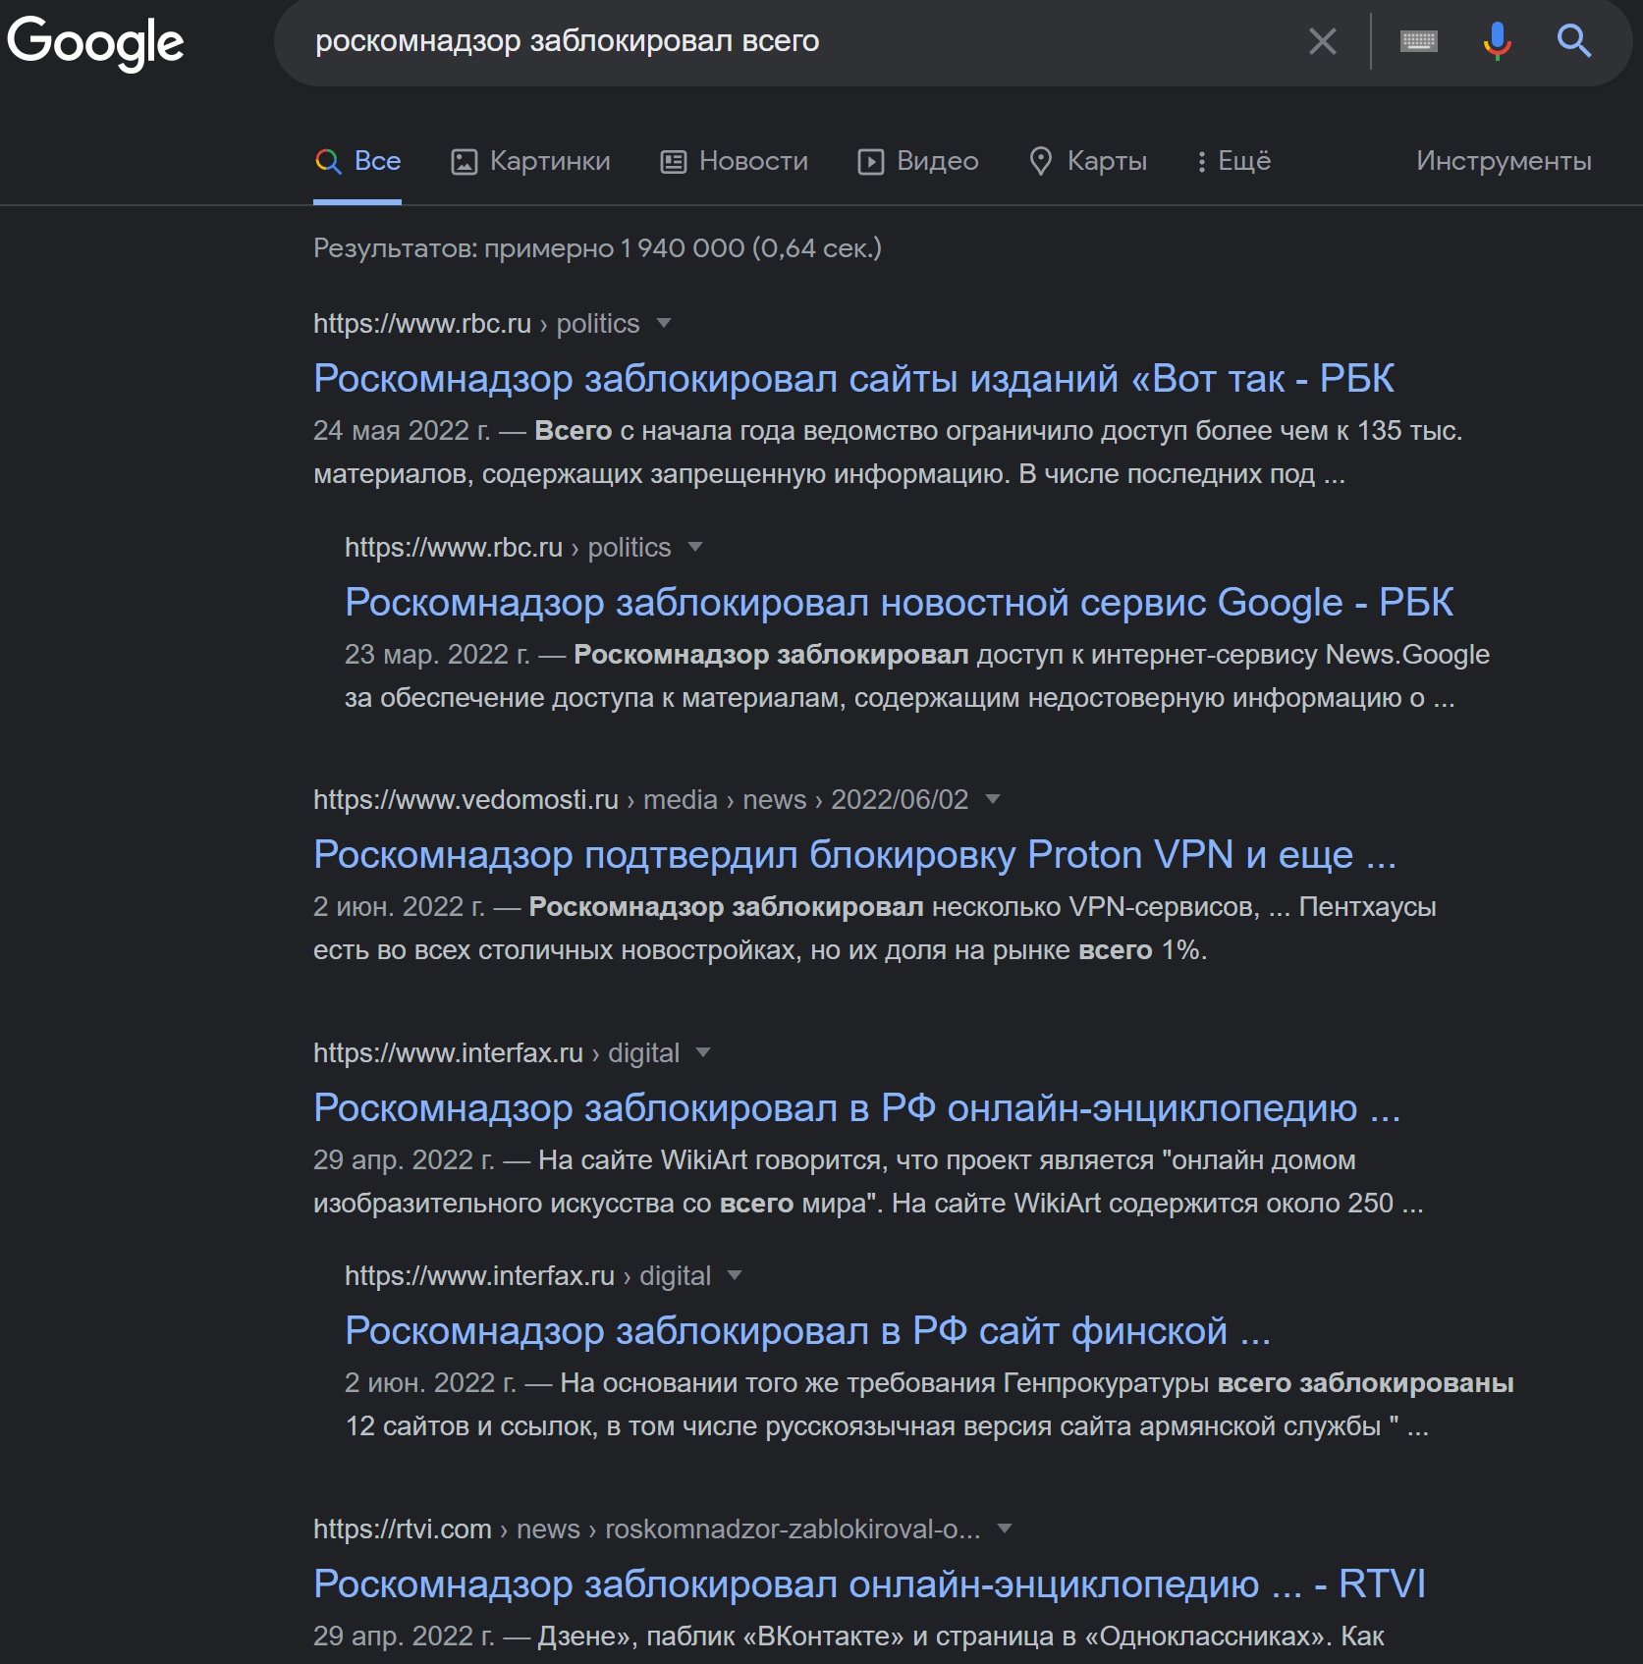Open the on-screen keyboard icon
1643x1664 pixels.
(1418, 41)
